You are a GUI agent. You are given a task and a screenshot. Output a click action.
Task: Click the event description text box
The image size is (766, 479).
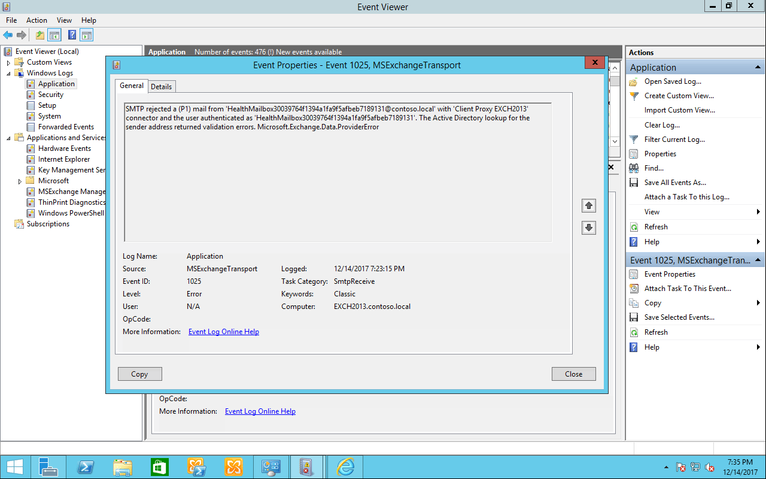(x=338, y=172)
